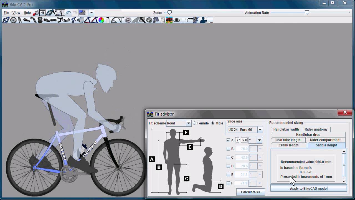Open the document notes sheet icon
355x200 pixels.
(x=163, y=20)
